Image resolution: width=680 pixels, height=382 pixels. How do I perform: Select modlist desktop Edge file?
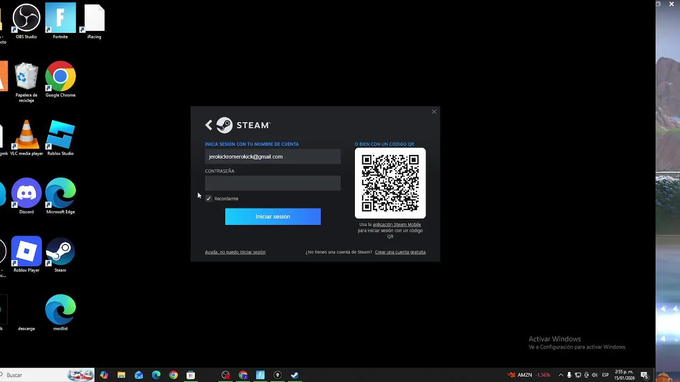point(60,313)
